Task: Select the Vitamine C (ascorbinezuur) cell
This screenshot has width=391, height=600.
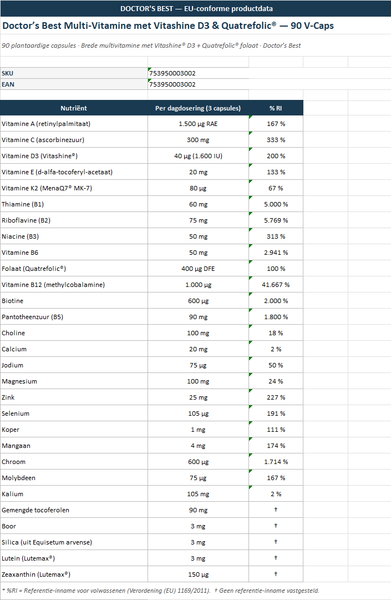Action: (74, 140)
